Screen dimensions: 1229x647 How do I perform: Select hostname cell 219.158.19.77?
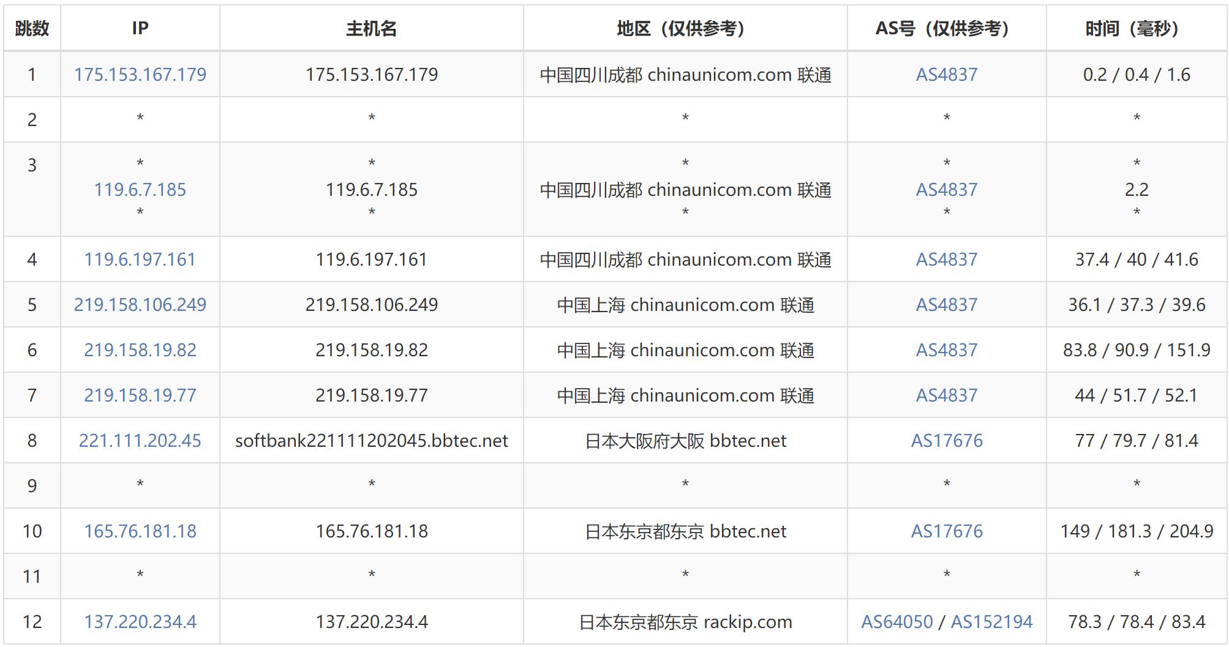pyautogui.click(x=372, y=395)
